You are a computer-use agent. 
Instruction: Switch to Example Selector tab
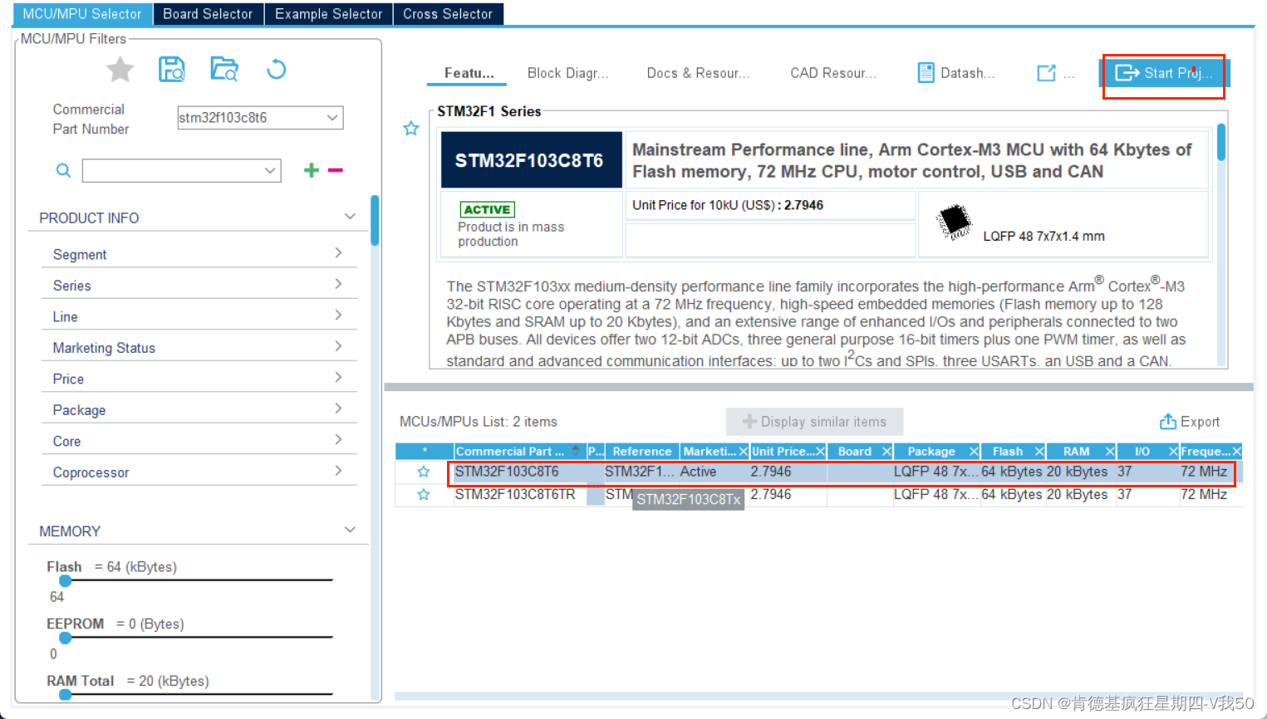coord(329,14)
